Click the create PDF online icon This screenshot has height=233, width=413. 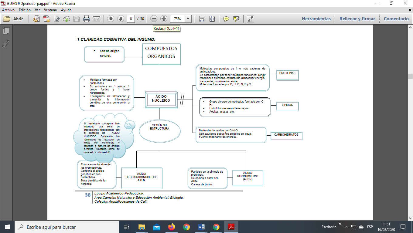tap(46, 19)
